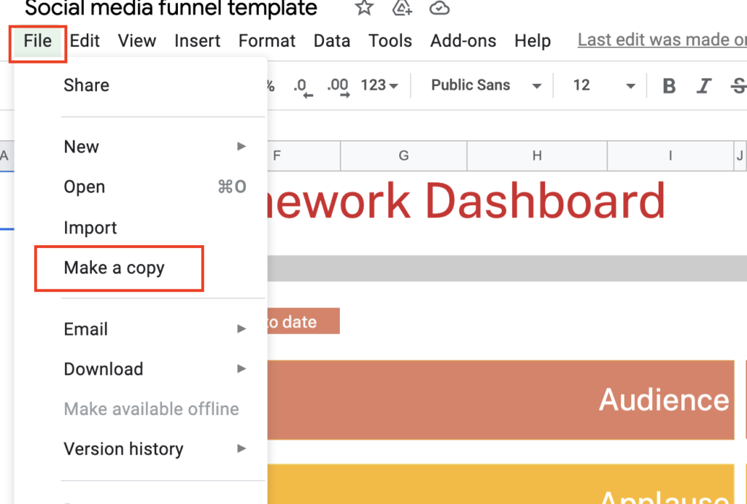The height and width of the screenshot is (504, 747).
Task: Decrease decimal places in toolbar
Action: (x=302, y=86)
